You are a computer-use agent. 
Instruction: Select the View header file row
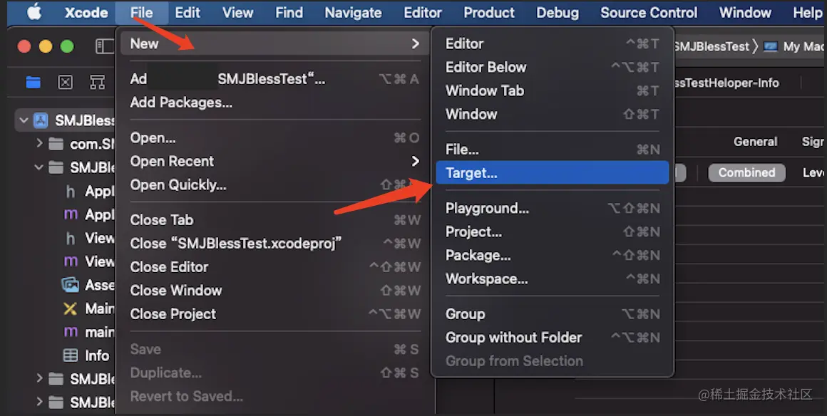[90, 238]
